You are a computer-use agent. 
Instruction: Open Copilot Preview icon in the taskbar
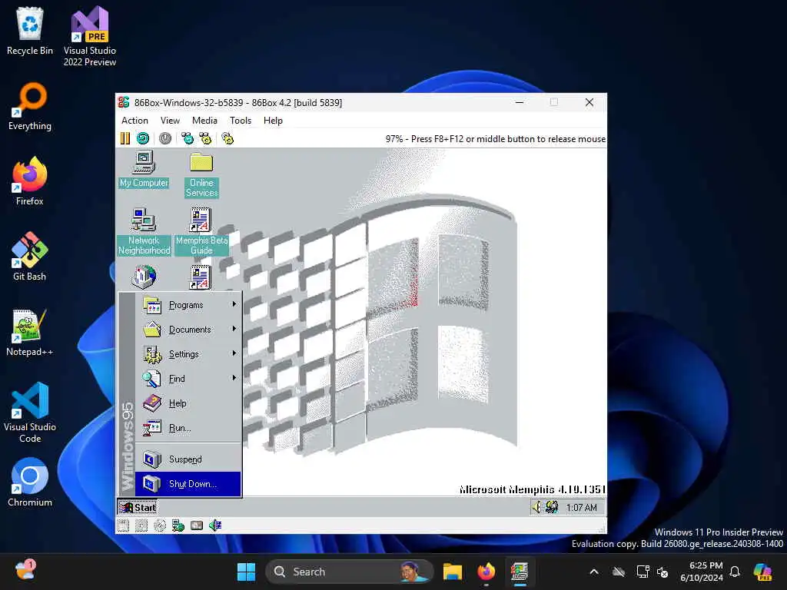(763, 572)
